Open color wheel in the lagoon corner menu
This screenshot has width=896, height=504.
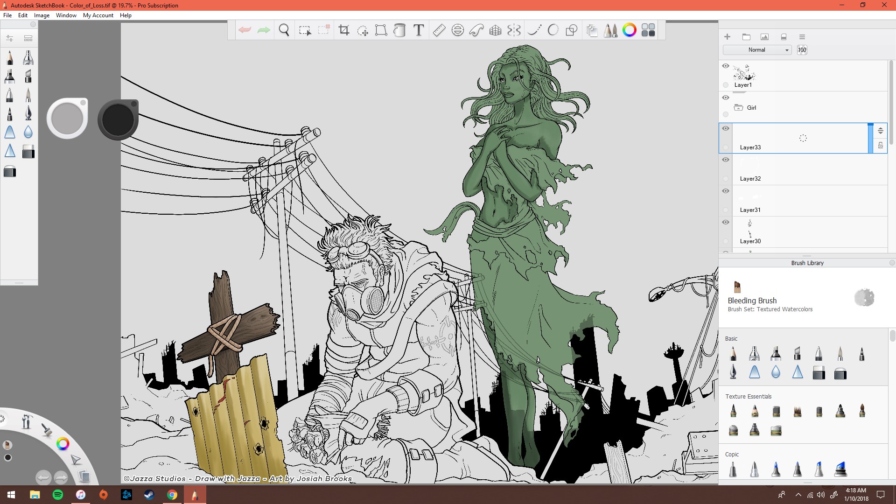[63, 443]
